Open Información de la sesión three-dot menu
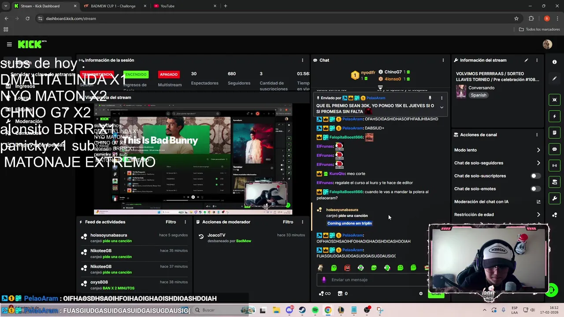 click(x=302, y=60)
